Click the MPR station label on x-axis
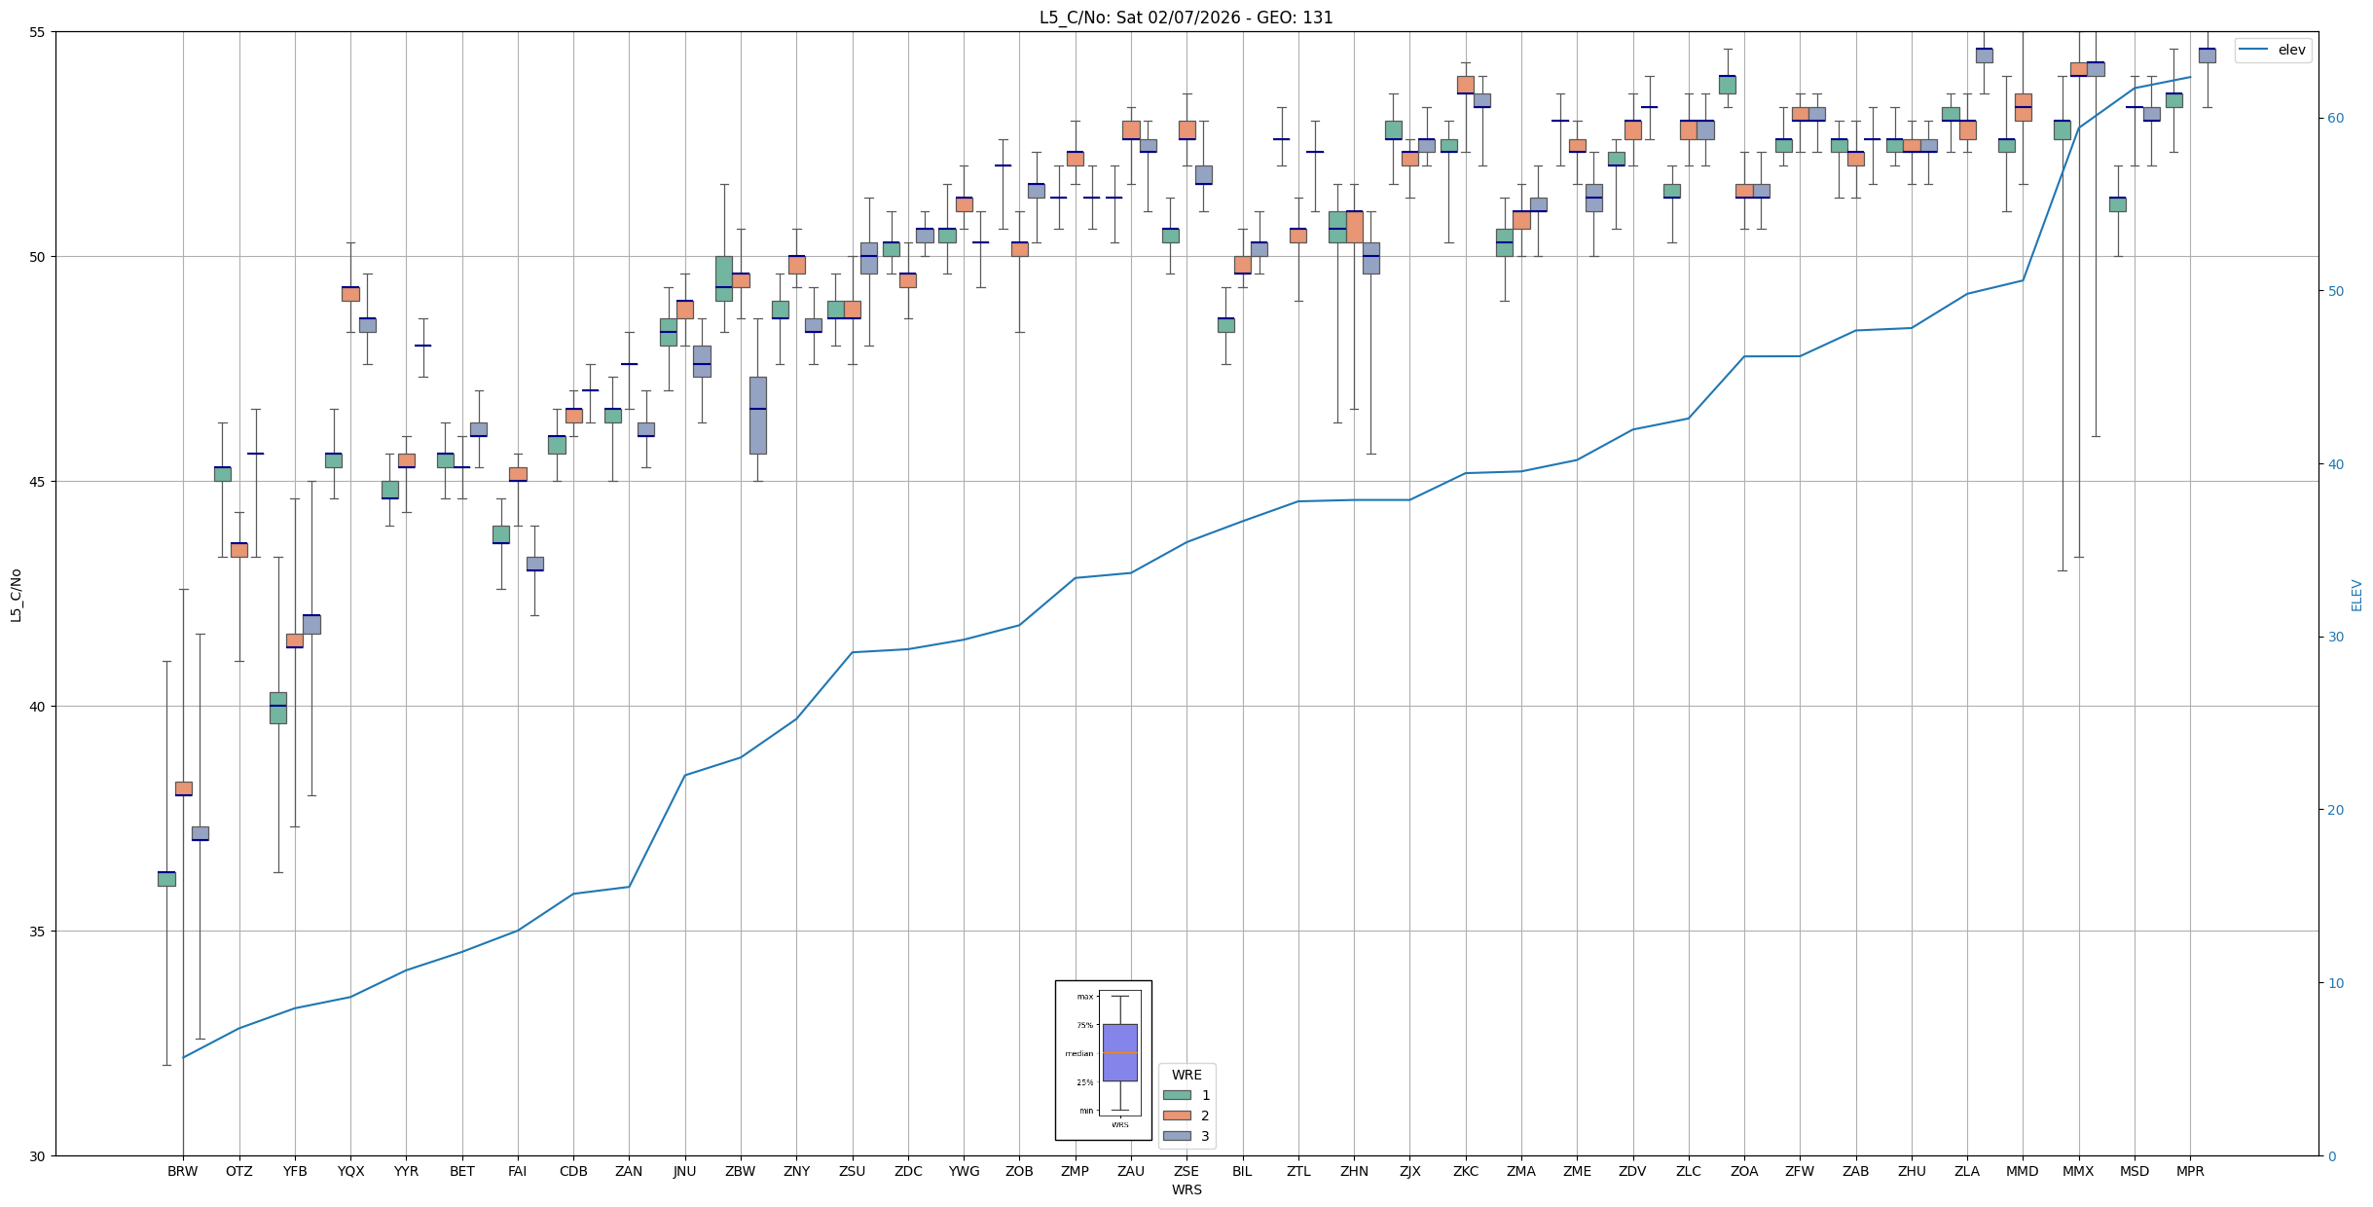 (2190, 1171)
